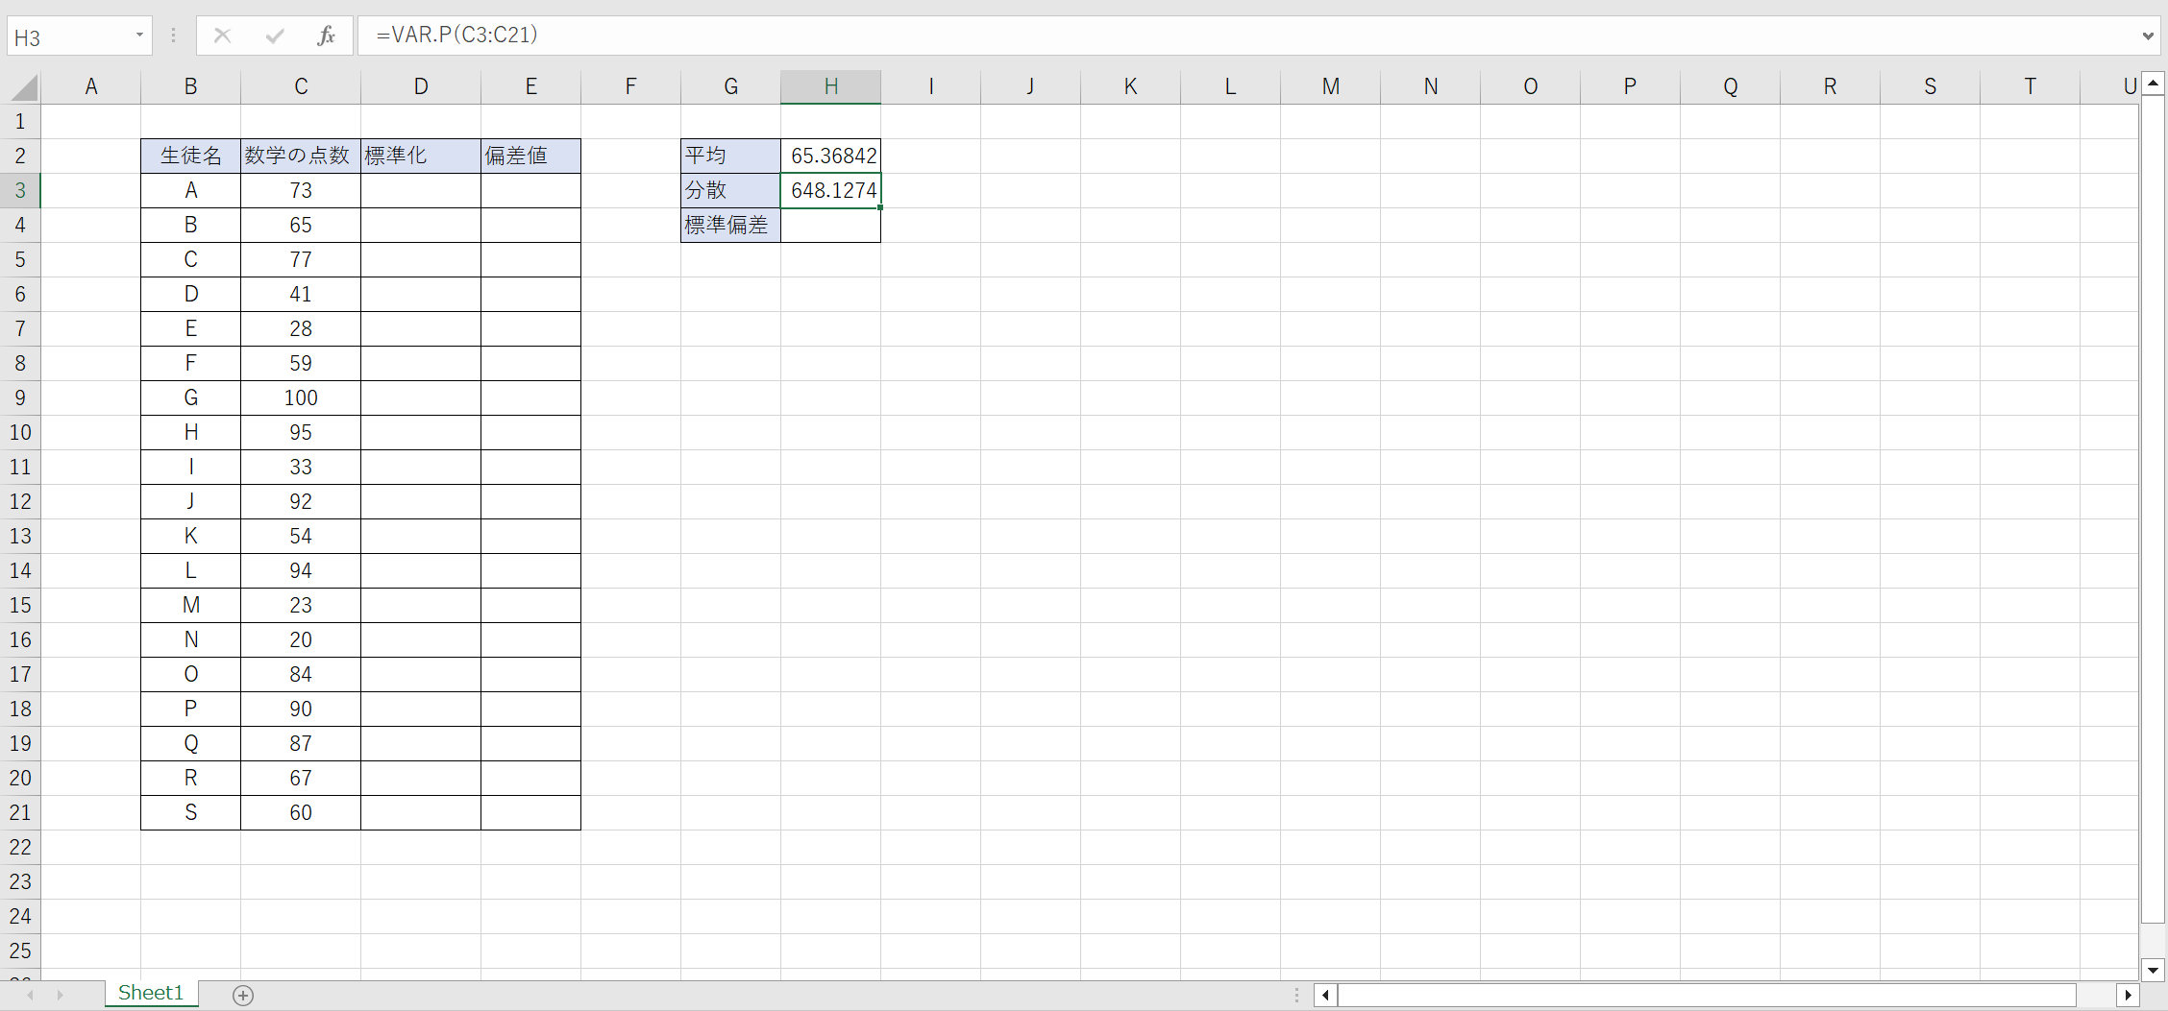Switch to the Sheet1 tab
Image resolution: width=2168 pixels, height=1011 pixels.
(x=150, y=994)
